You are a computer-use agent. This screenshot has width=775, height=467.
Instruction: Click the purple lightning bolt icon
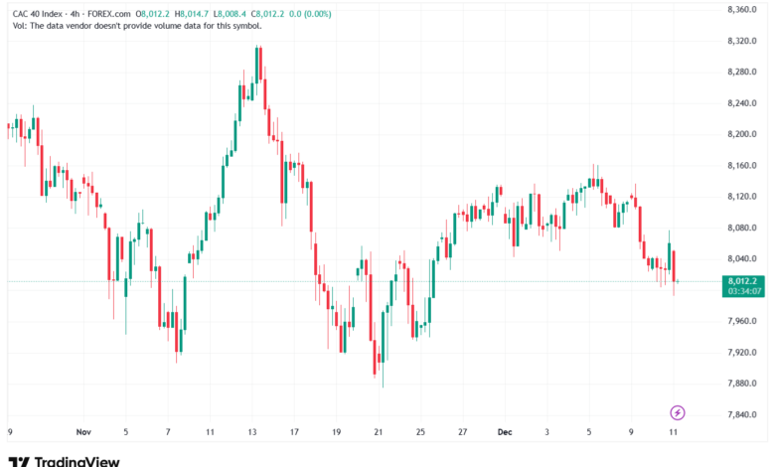(x=678, y=411)
